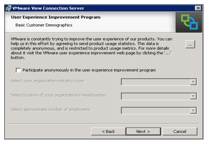Click the organization industry type combo box field
Viewport: 208px width, 144px height.
tap(159, 82)
